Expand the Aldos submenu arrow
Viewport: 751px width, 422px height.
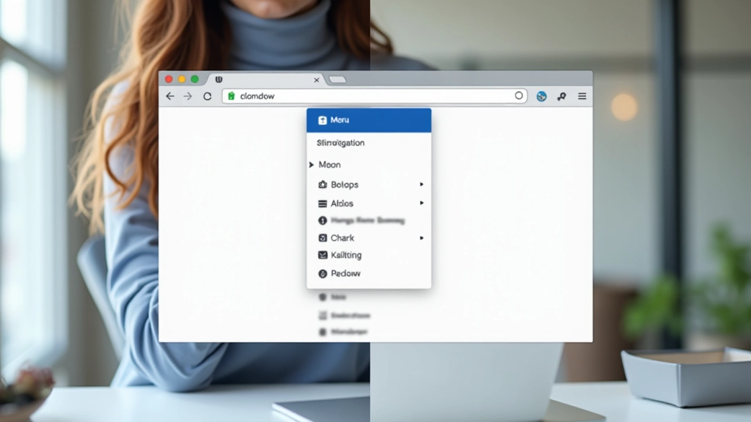pos(422,204)
